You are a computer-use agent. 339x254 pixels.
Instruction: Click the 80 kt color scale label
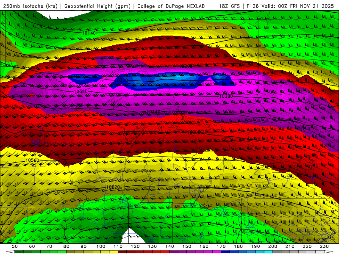[67, 246]
